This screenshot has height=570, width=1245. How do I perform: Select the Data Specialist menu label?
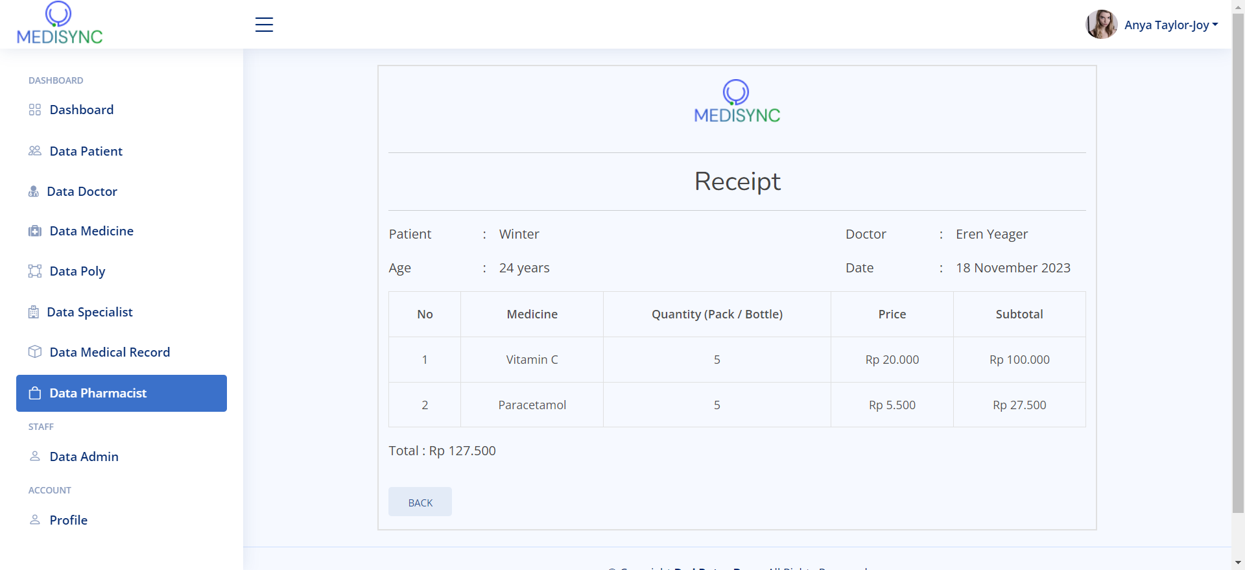[89, 312]
